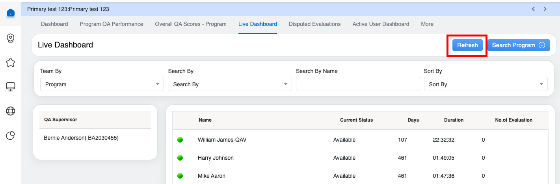Expand the Sort By dropdown
The height and width of the screenshot is (184, 560).
click(x=486, y=84)
